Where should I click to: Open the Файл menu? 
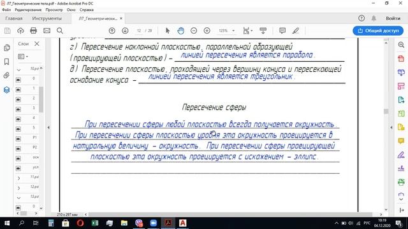pos(6,10)
